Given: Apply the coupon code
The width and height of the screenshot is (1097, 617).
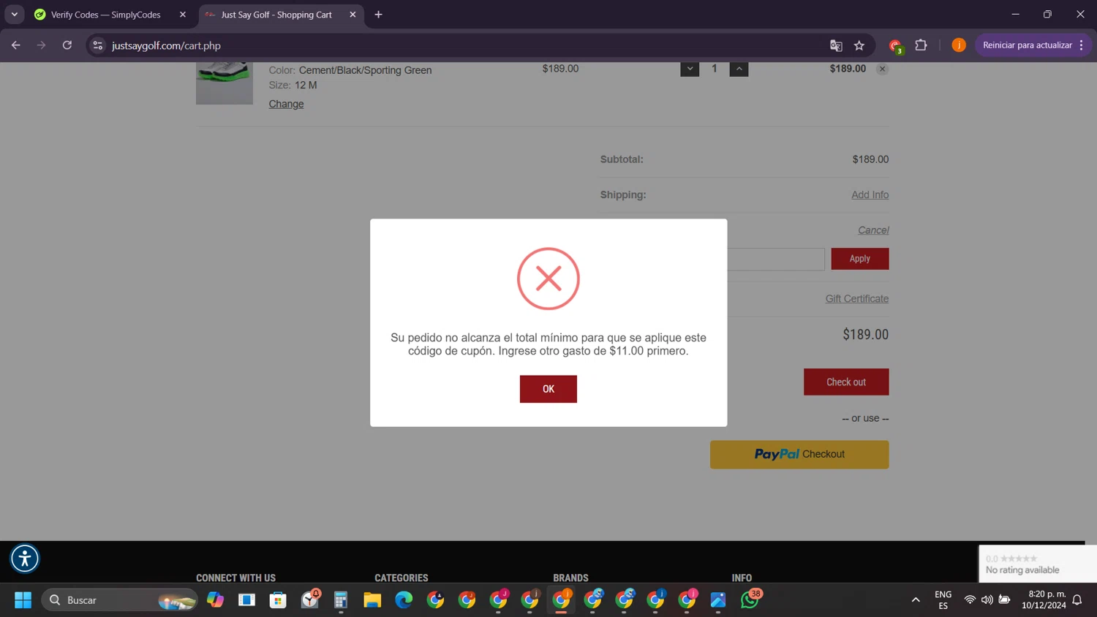Looking at the screenshot, I should [x=859, y=259].
